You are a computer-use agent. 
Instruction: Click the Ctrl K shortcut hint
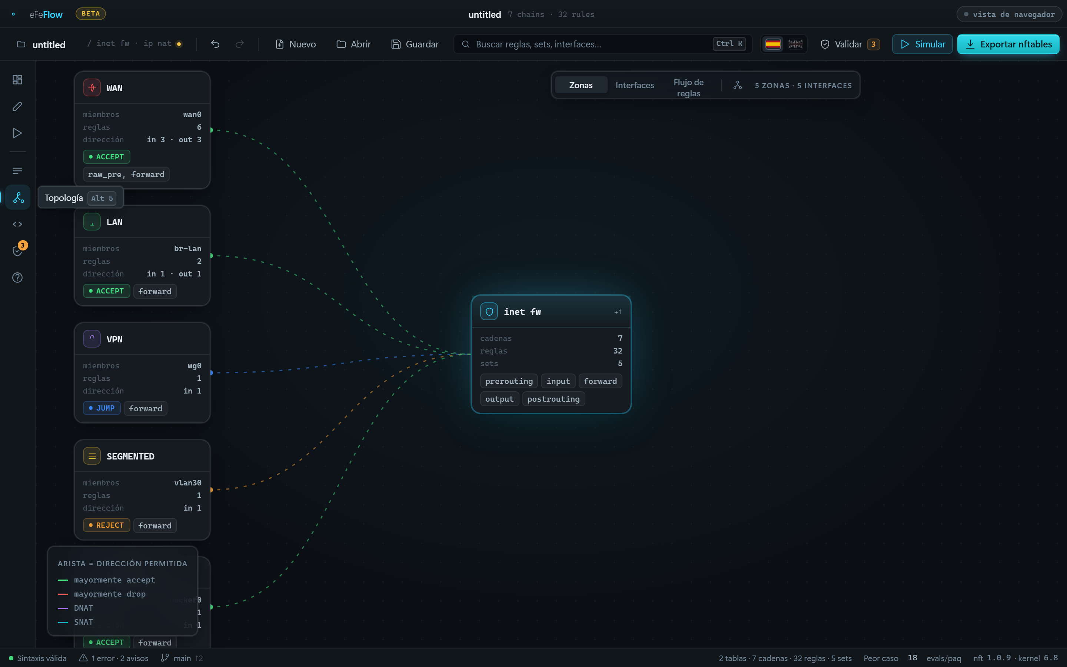729,44
